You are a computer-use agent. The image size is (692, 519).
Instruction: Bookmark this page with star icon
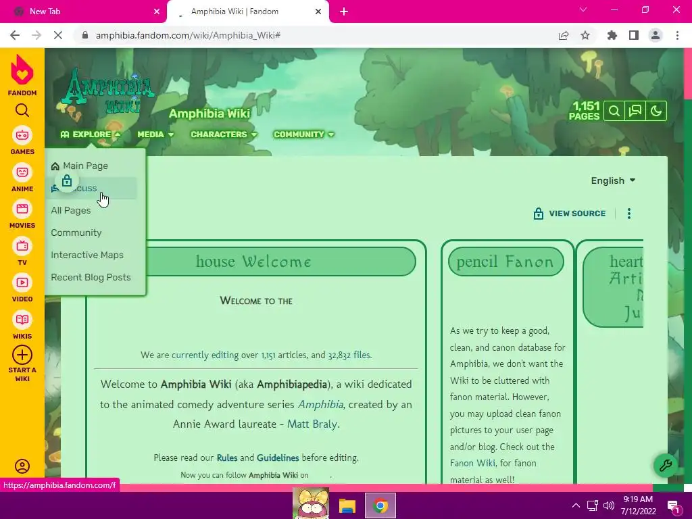(x=585, y=35)
